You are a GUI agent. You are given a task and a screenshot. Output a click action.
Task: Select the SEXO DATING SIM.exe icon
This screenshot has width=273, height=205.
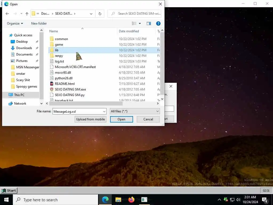52,89
